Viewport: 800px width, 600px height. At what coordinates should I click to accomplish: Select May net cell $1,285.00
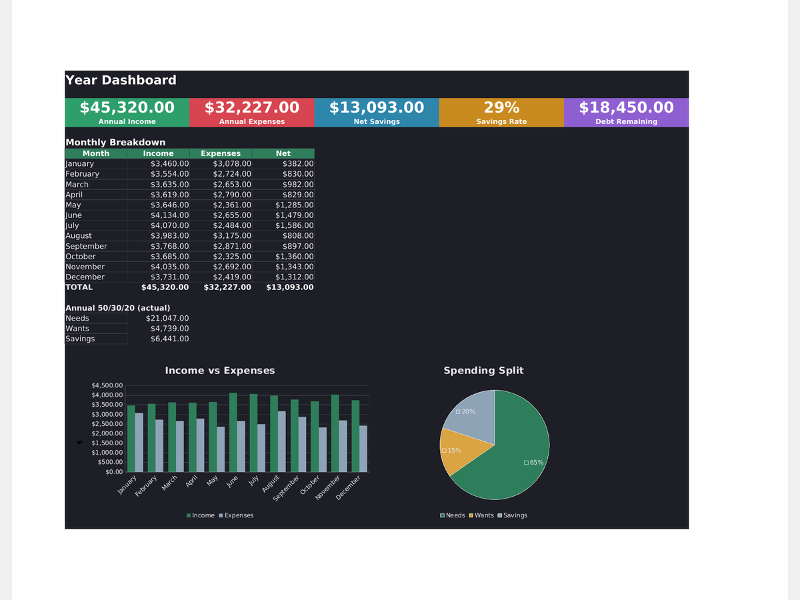pyautogui.click(x=283, y=205)
